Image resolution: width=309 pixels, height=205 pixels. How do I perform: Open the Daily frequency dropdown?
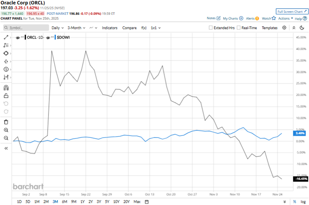click(x=58, y=28)
